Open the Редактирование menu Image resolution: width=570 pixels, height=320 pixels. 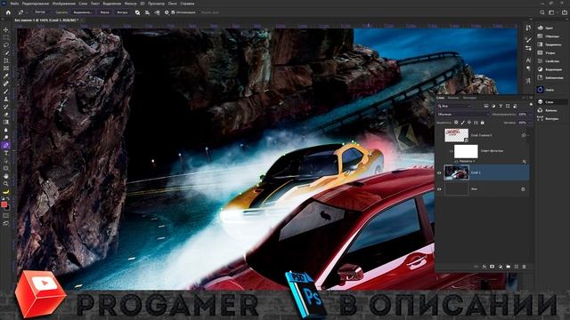click(36, 4)
